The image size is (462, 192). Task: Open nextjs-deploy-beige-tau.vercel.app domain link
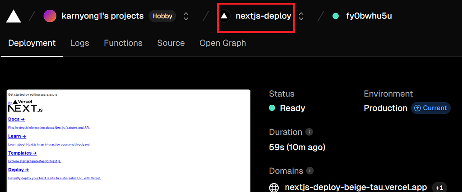pyautogui.click(x=356, y=188)
